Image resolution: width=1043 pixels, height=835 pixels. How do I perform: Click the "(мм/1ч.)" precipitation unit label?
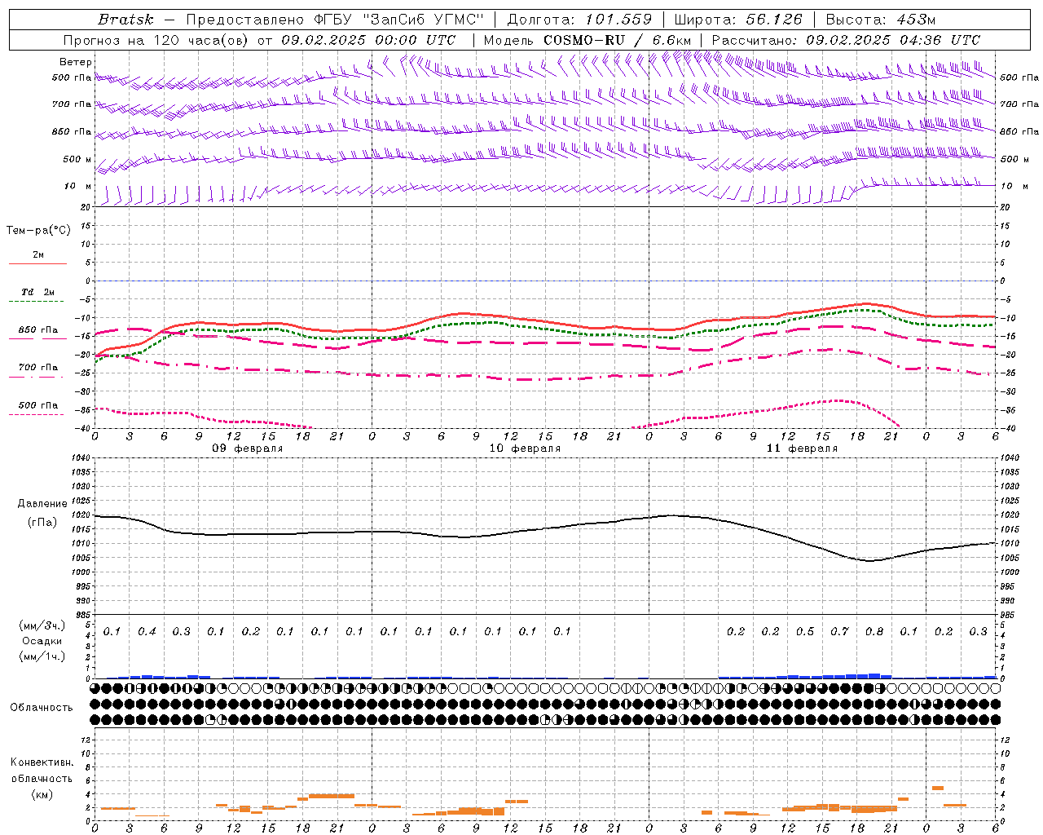pyautogui.click(x=42, y=656)
